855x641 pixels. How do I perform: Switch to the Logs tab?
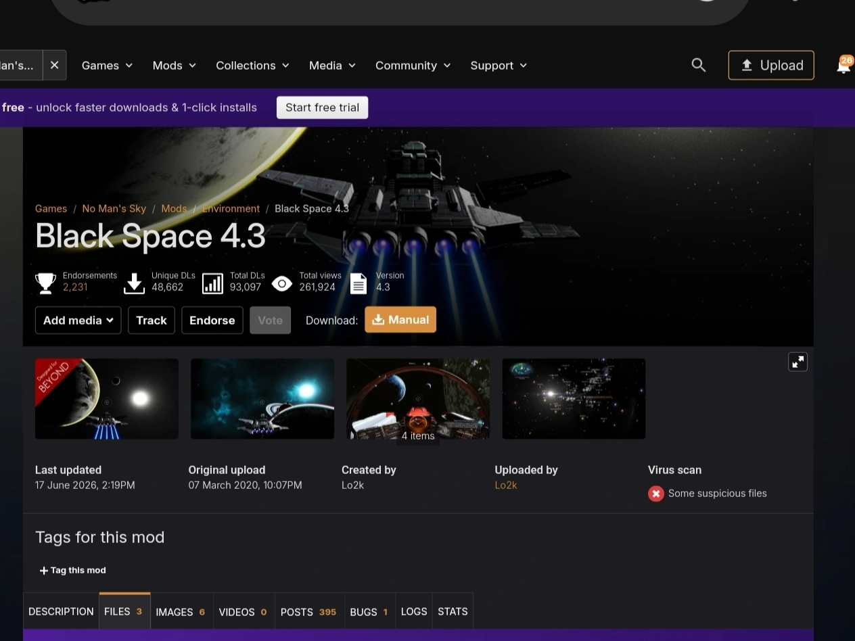point(414,611)
